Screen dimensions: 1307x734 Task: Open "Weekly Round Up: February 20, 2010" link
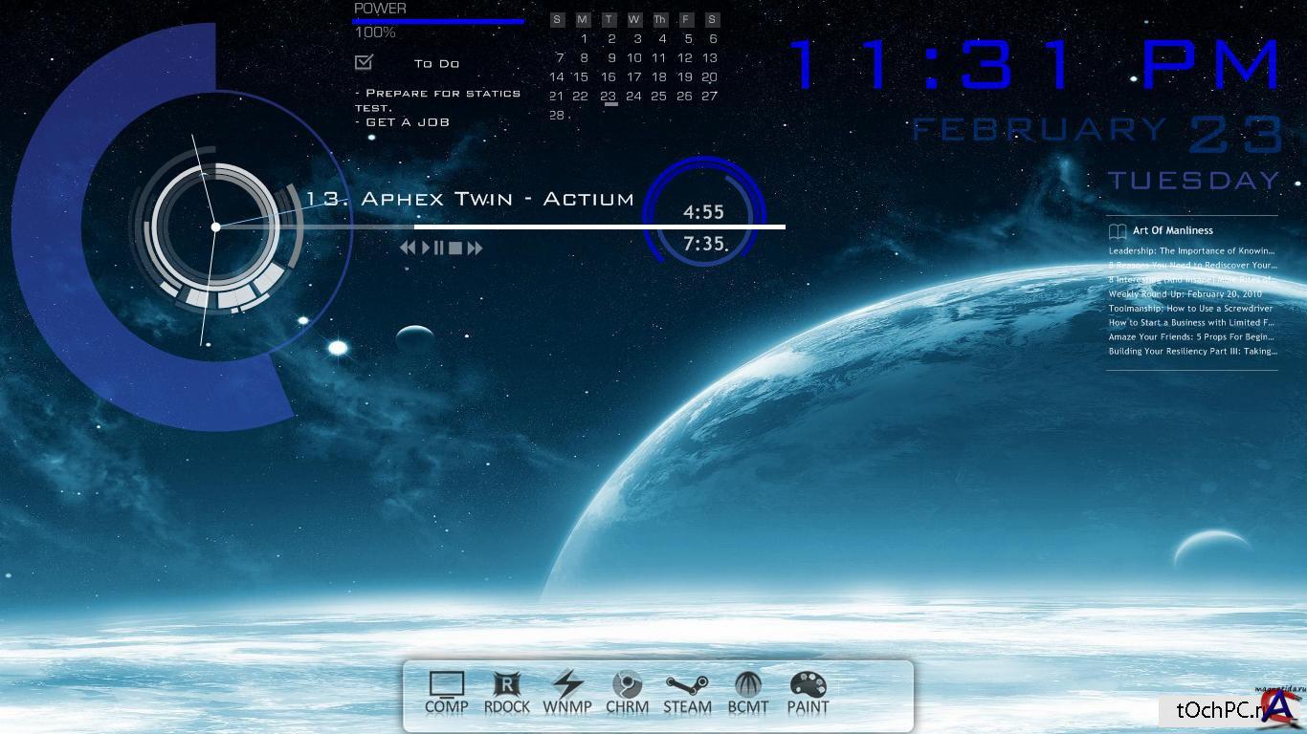point(1185,294)
